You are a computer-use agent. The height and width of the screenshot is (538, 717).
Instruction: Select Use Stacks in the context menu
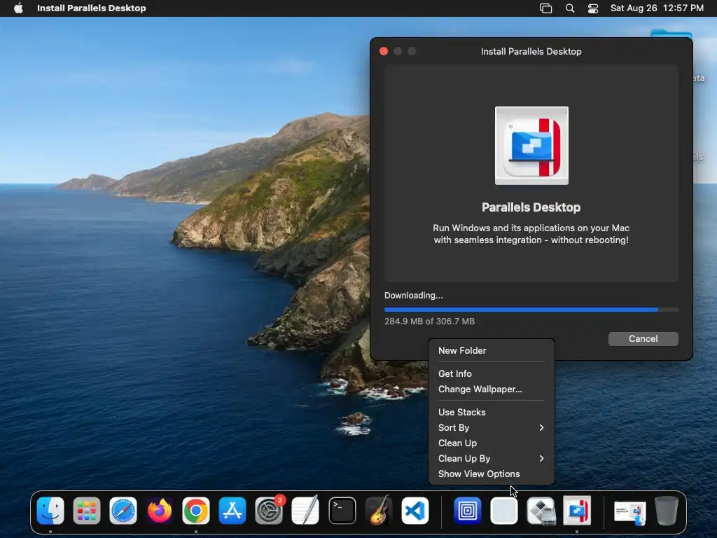tap(492, 412)
